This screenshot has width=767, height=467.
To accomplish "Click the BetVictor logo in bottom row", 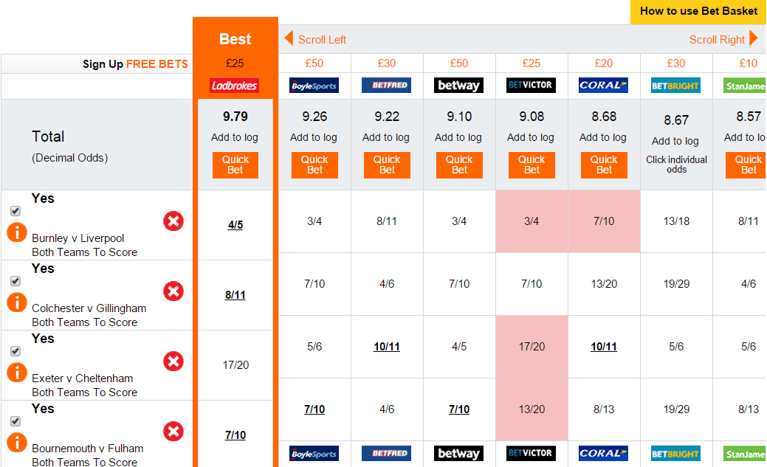I will [x=531, y=453].
